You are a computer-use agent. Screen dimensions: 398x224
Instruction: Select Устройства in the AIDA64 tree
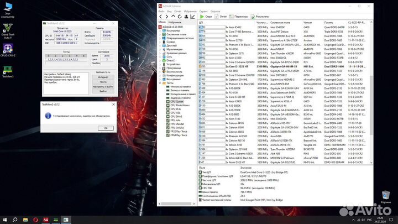tap(173, 64)
